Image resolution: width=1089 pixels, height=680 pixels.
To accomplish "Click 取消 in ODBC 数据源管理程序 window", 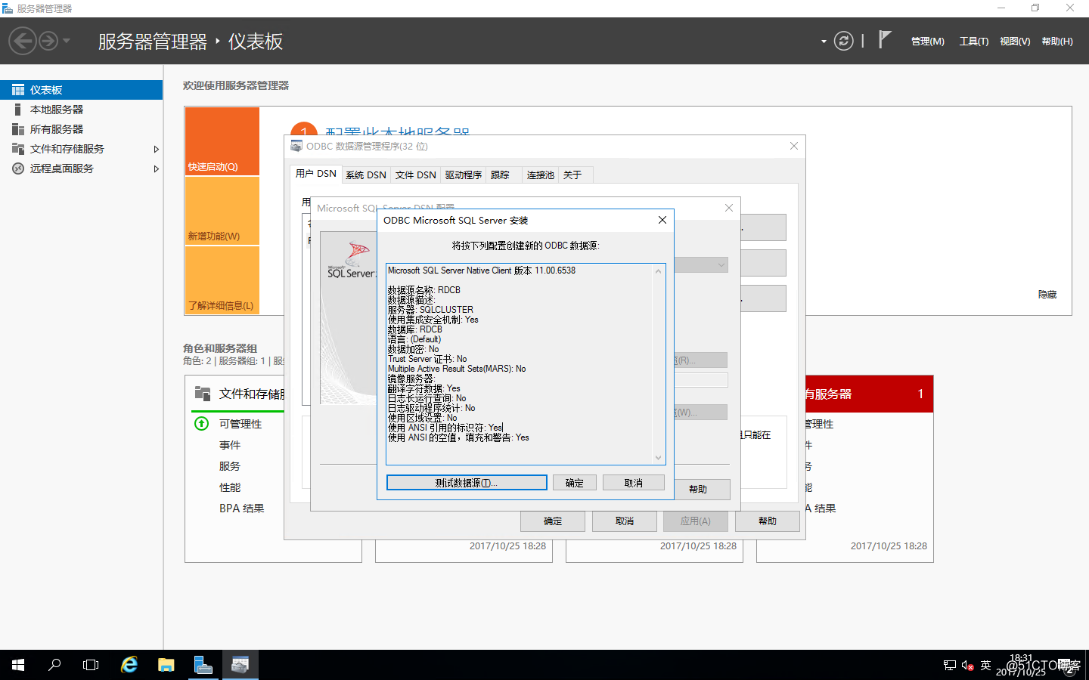I will coord(625,521).
